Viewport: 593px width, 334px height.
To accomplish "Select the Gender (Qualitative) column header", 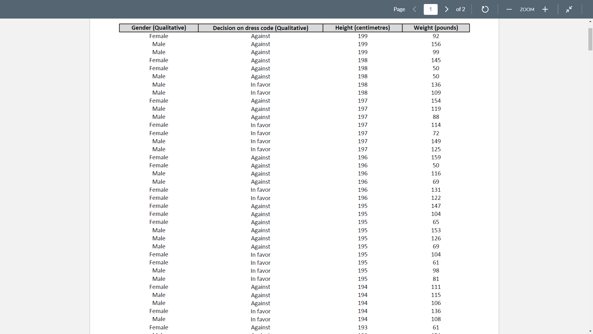I will click(159, 28).
